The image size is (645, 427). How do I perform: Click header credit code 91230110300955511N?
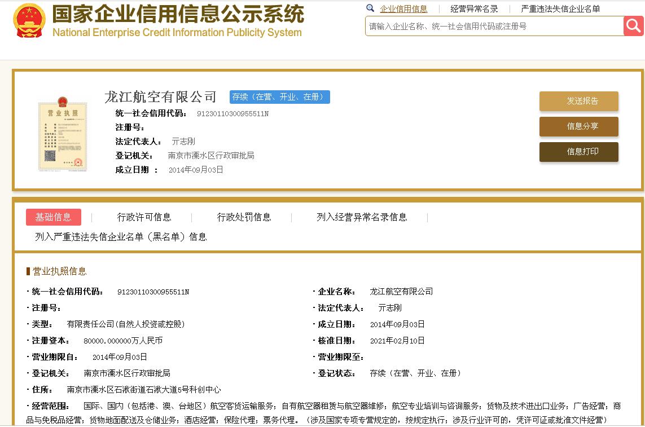coord(233,114)
